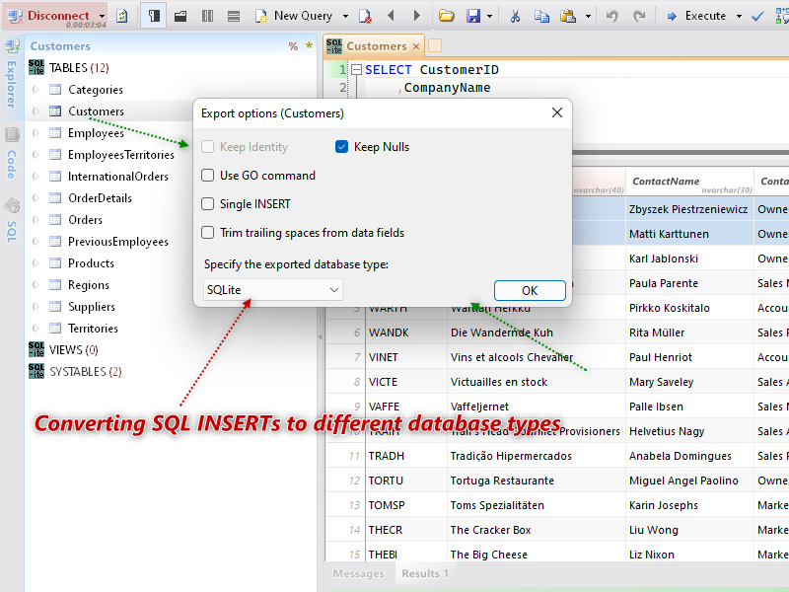Click the ContactName column header
This screenshot has width=789, height=592.
[689, 182]
